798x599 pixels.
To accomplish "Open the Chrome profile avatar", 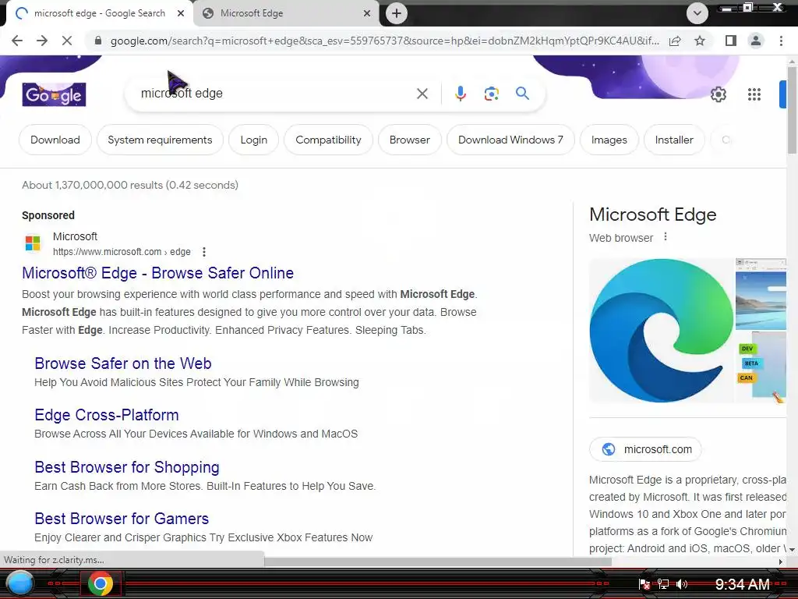I will point(756,41).
